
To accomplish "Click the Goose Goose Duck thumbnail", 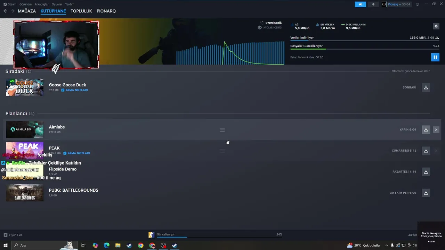I will (x=25, y=87).
